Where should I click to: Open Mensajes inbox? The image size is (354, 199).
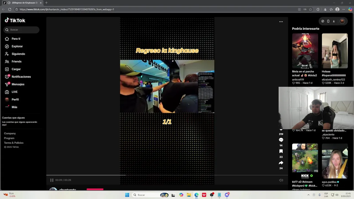pyautogui.click(x=15, y=84)
